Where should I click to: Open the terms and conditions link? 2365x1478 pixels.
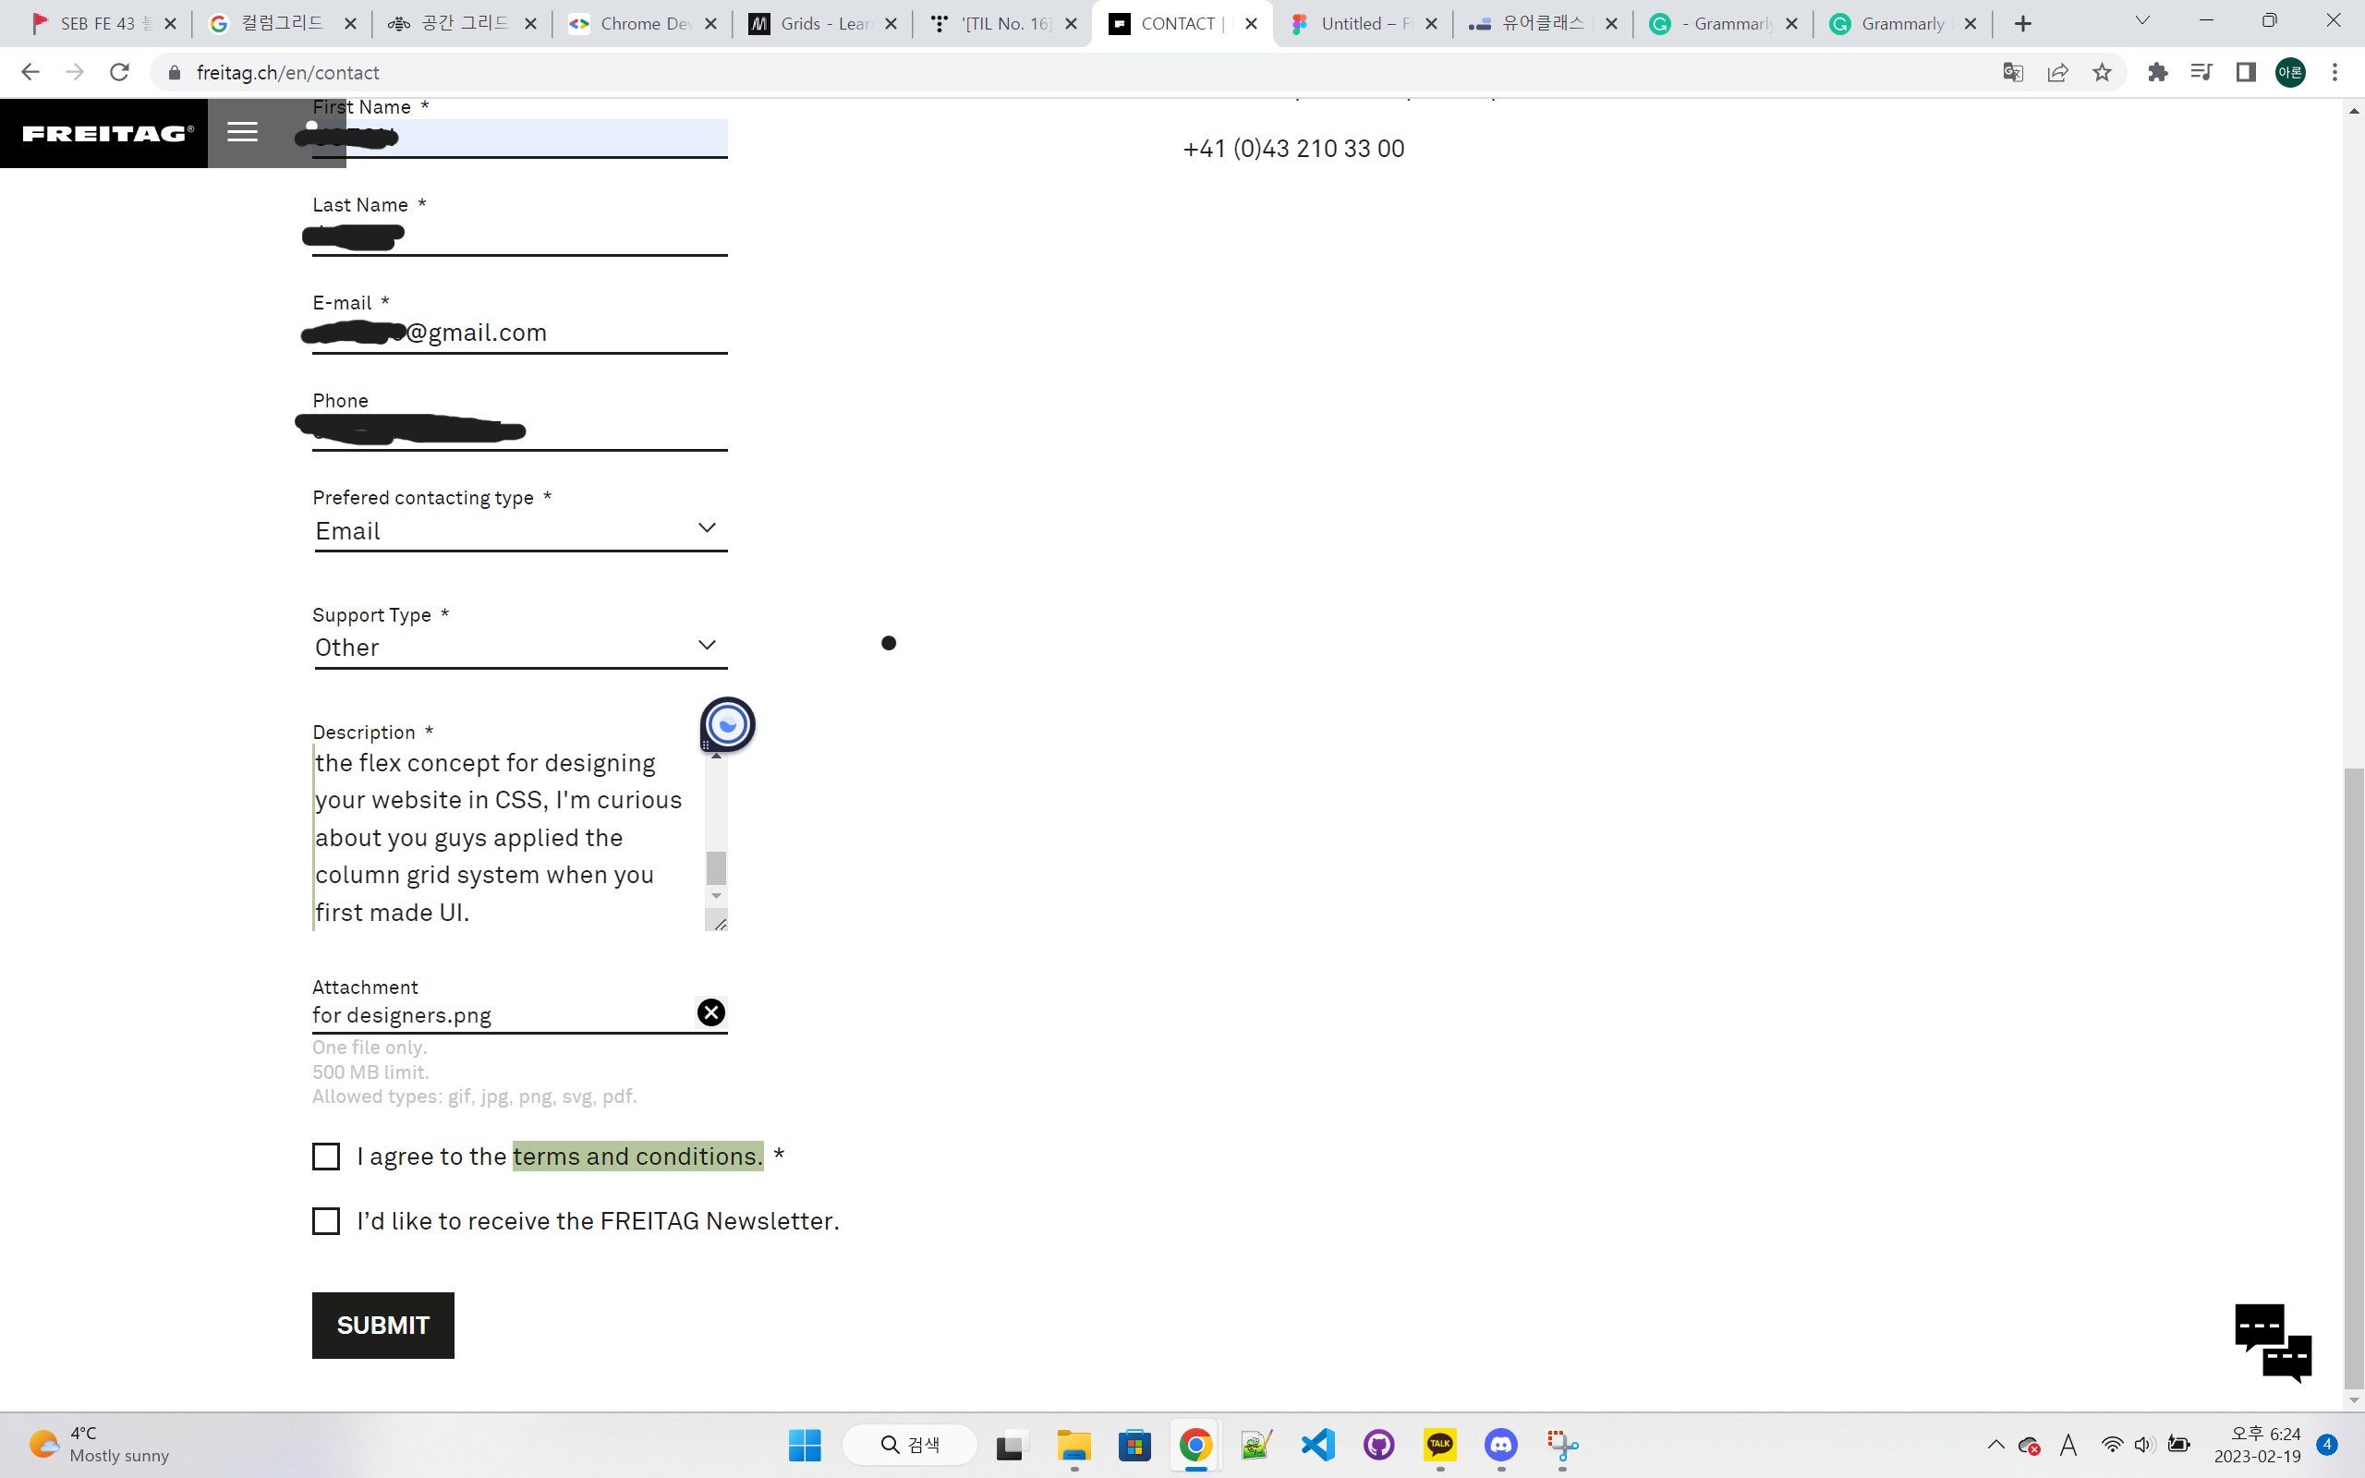[x=637, y=1157]
